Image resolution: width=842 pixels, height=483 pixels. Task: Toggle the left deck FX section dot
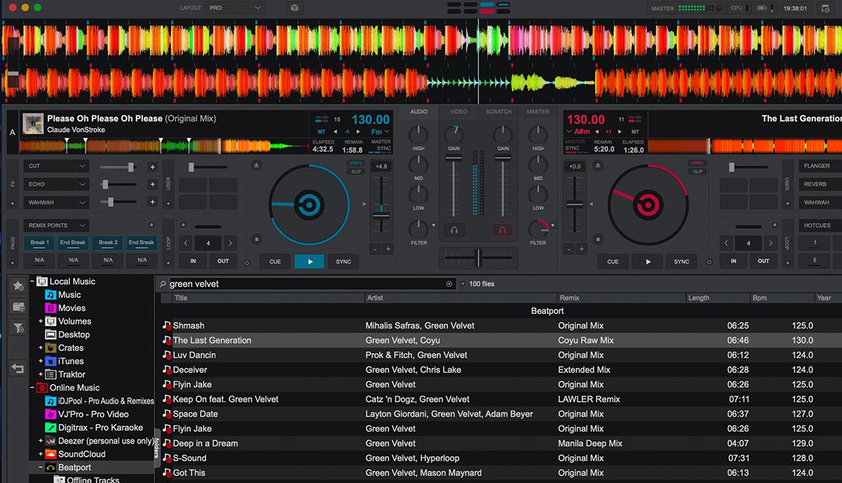(13, 204)
